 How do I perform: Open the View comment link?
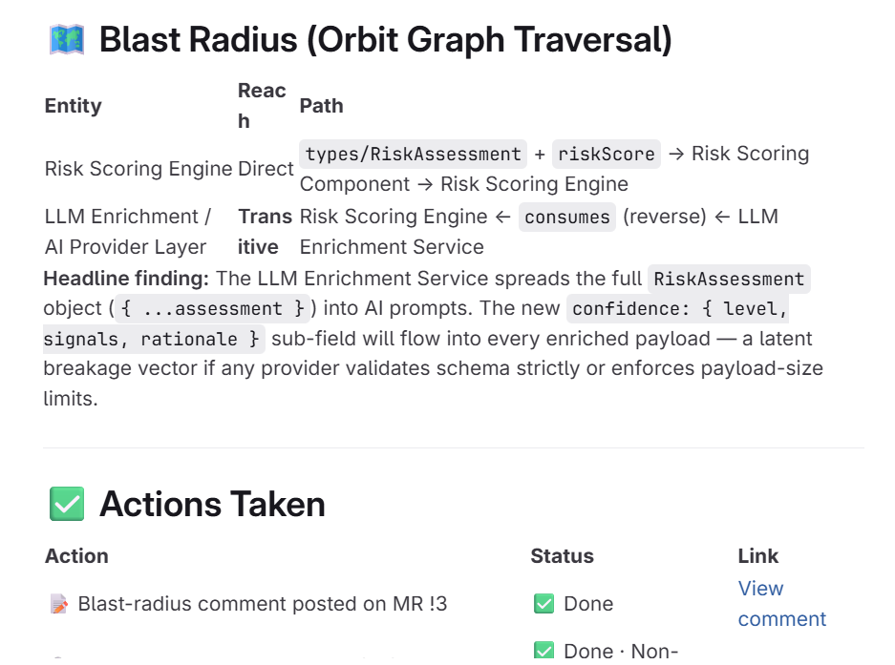pos(781,603)
